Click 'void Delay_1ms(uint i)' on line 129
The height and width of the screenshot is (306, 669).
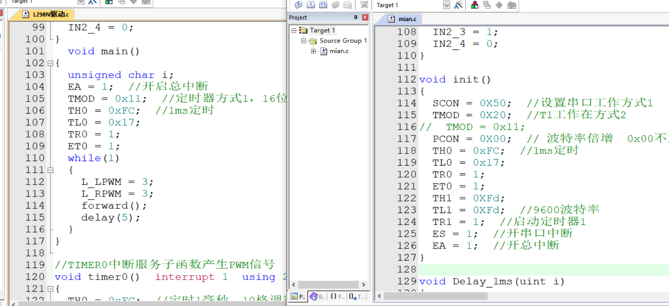[x=492, y=282]
